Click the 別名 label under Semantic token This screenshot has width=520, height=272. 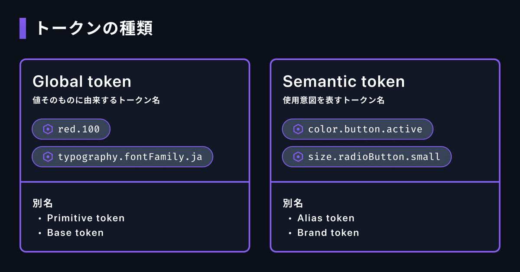tap(292, 203)
